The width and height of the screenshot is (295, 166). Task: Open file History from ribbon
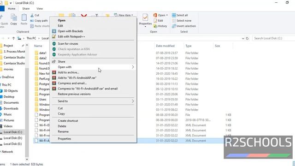pyautogui.click(x=160, y=26)
